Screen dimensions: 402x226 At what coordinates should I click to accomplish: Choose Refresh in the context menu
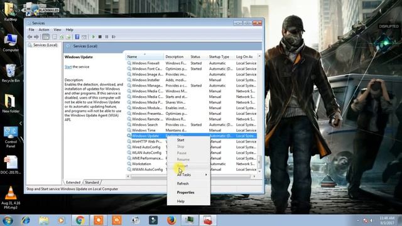(x=188, y=184)
